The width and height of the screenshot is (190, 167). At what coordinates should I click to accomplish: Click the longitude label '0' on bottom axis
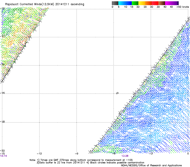188,154
